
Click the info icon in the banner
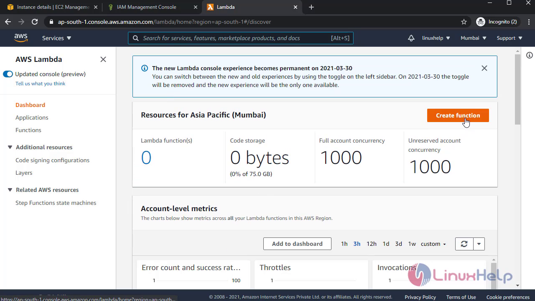pos(145,68)
